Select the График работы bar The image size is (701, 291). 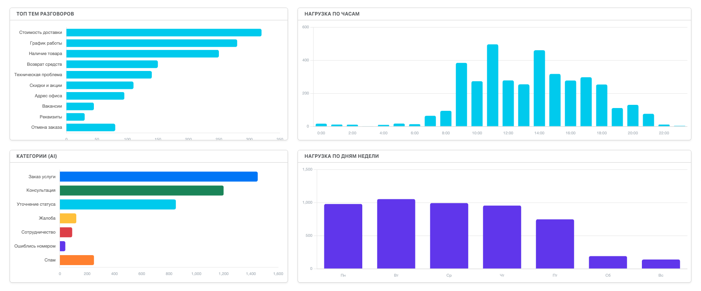(152, 43)
